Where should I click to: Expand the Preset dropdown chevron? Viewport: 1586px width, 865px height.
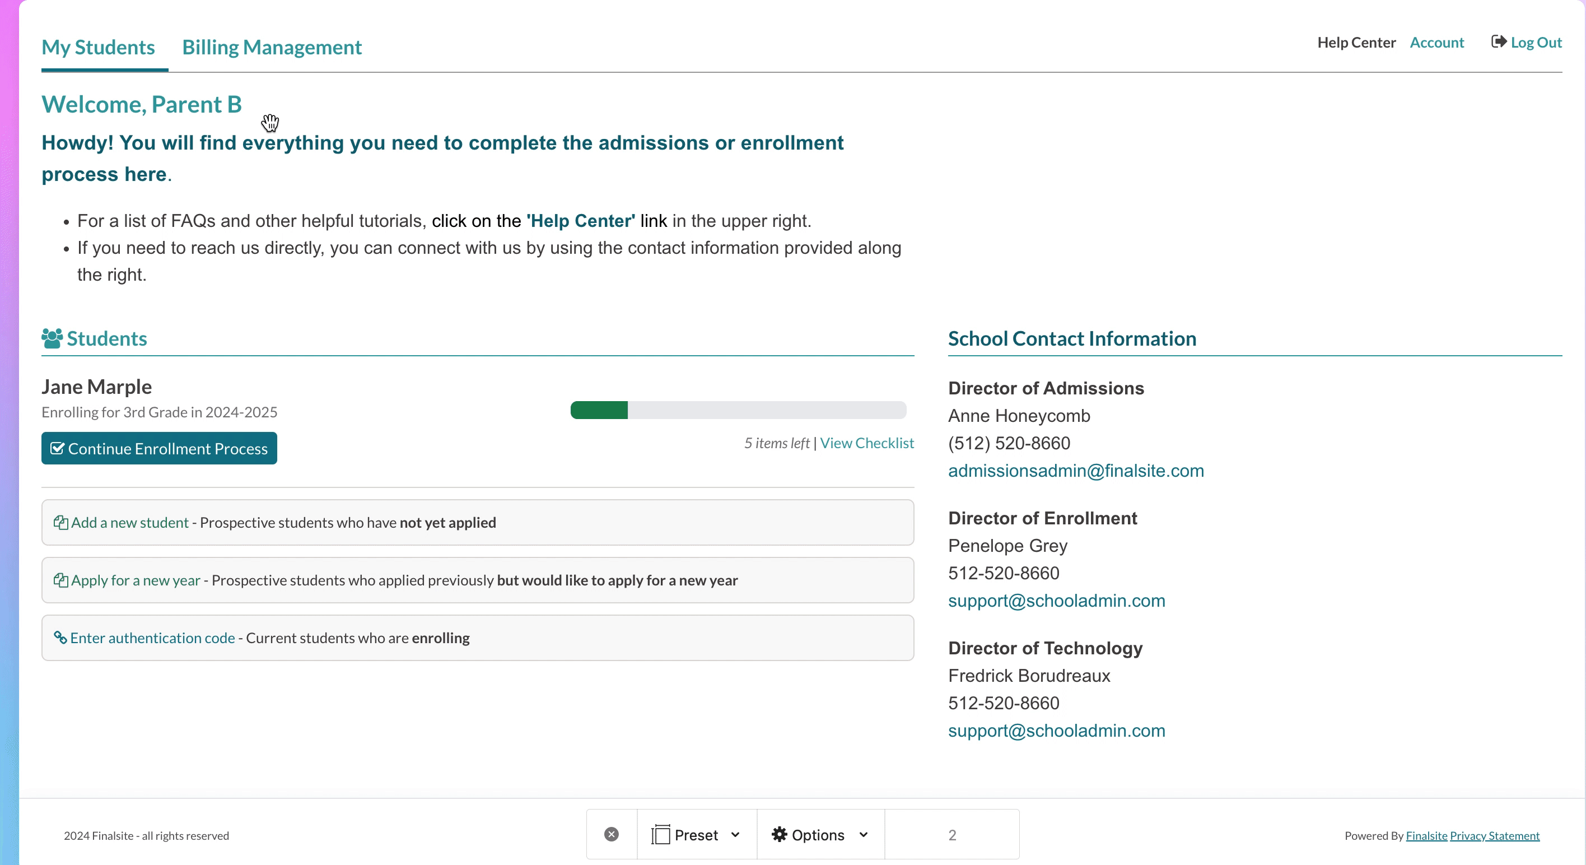735,835
